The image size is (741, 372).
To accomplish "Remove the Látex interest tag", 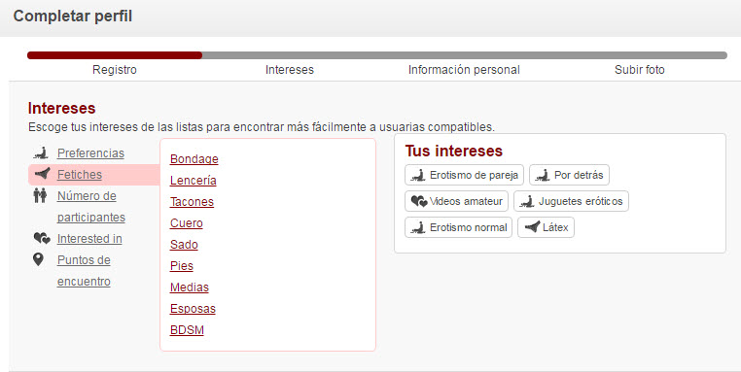I will tap(546, 227).
